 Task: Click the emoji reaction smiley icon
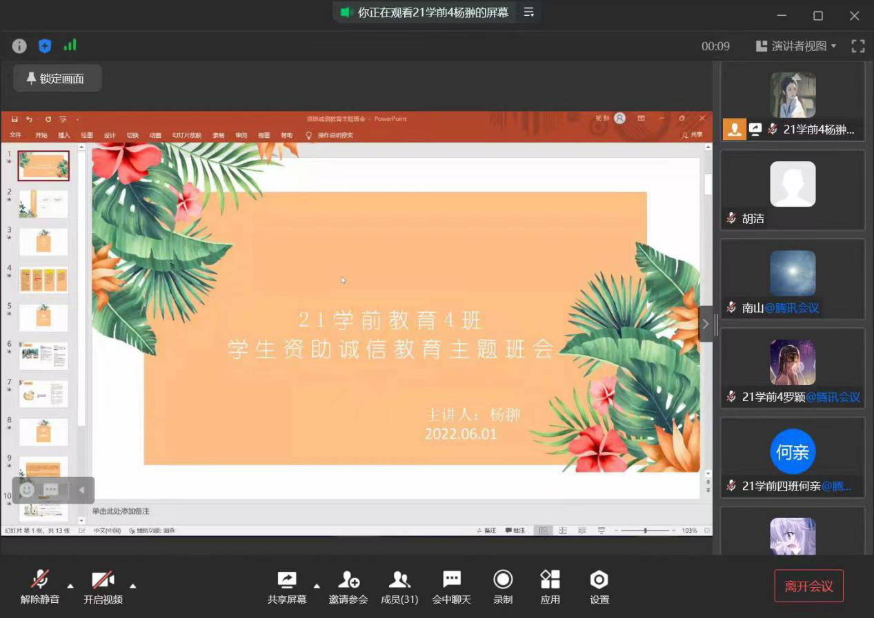click(27, 490)
